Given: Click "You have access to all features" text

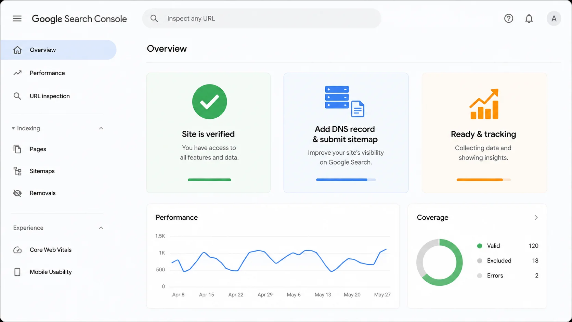Looking at the screenshot, I should pos(209,153).
